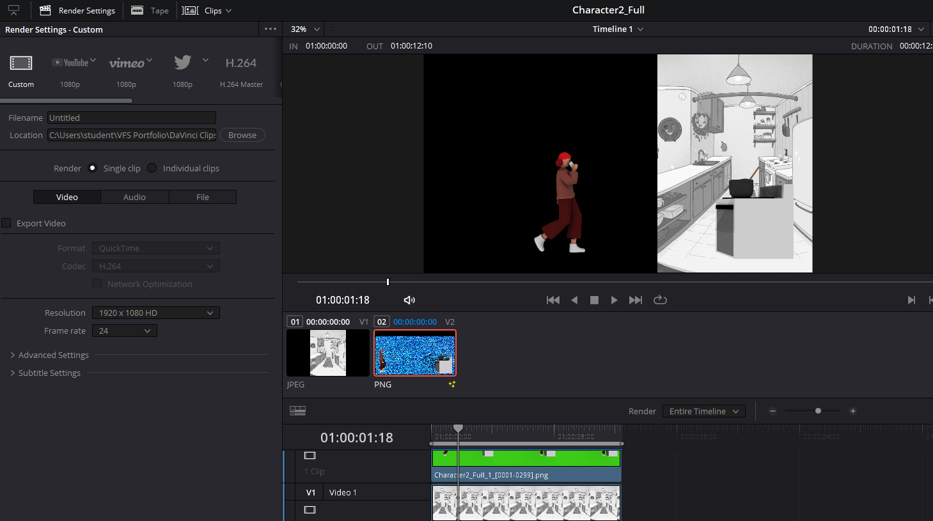Click the clip number 01 label

(295, 322)
